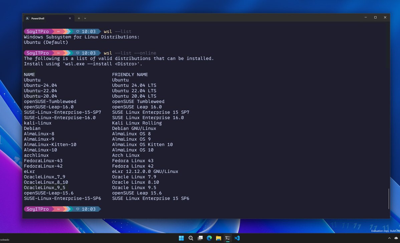Maximize the terminal window
The width and height of the screenshot is (400, 243).
point(375,17)
